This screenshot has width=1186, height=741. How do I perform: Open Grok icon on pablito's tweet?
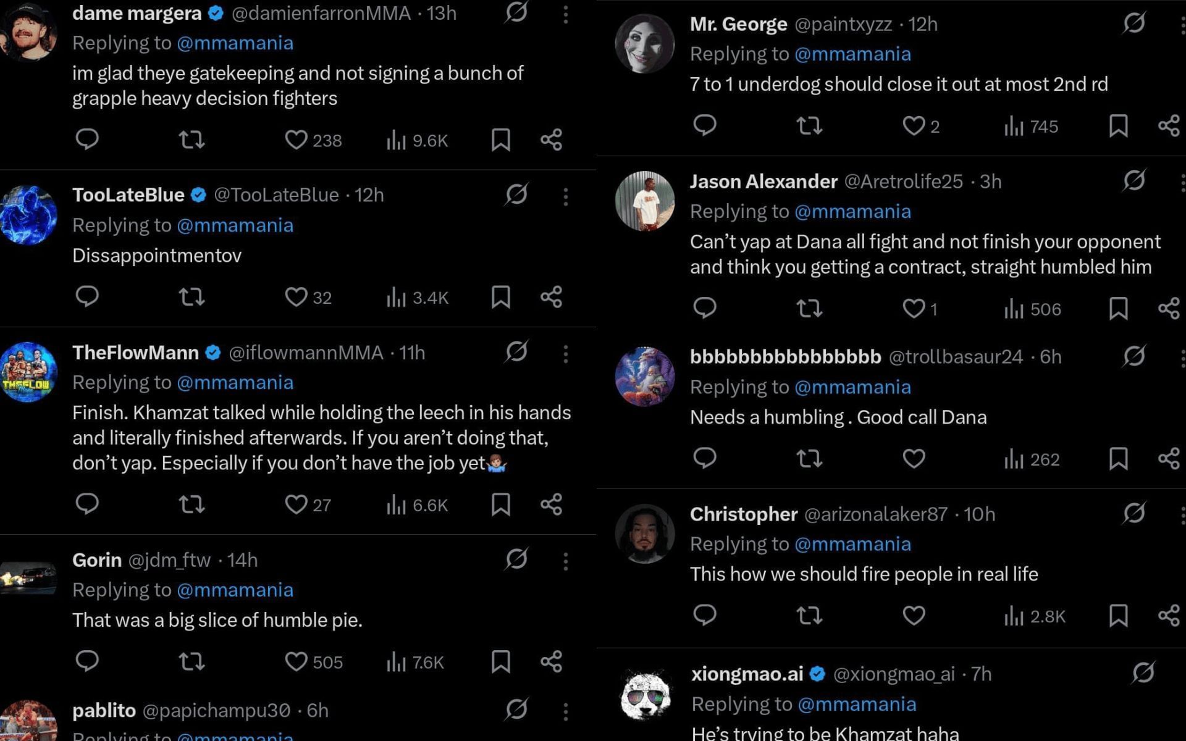tap(516, 710)
